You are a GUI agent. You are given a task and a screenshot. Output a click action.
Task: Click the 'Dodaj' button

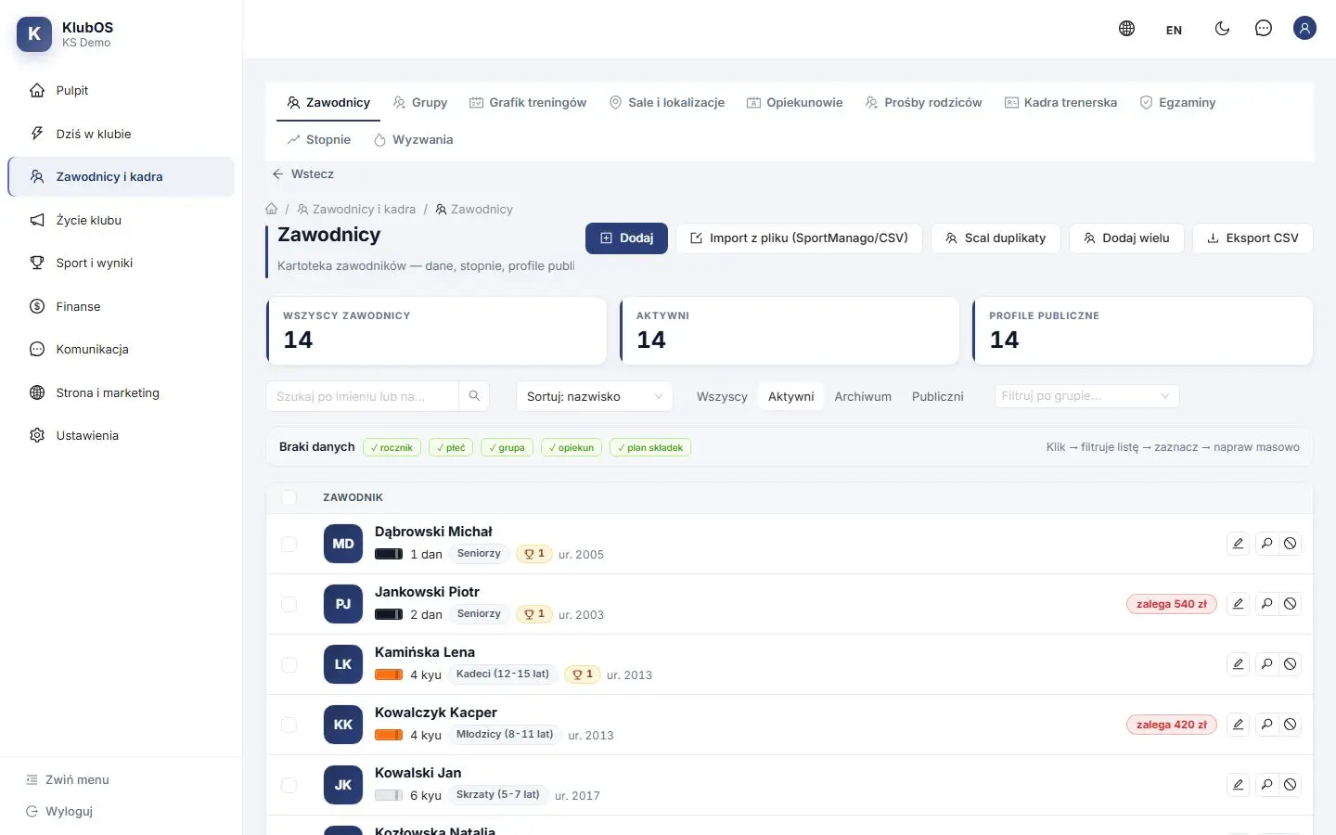(x=626, y=238)
